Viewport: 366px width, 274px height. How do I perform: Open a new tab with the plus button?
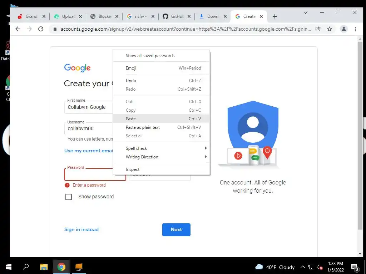[275, 16]
